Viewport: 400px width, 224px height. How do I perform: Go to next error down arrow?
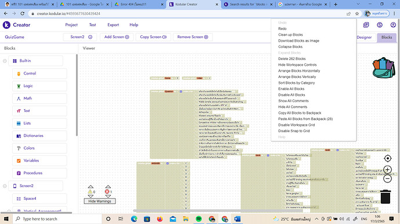pyautogui.click(x=108, y=196)
